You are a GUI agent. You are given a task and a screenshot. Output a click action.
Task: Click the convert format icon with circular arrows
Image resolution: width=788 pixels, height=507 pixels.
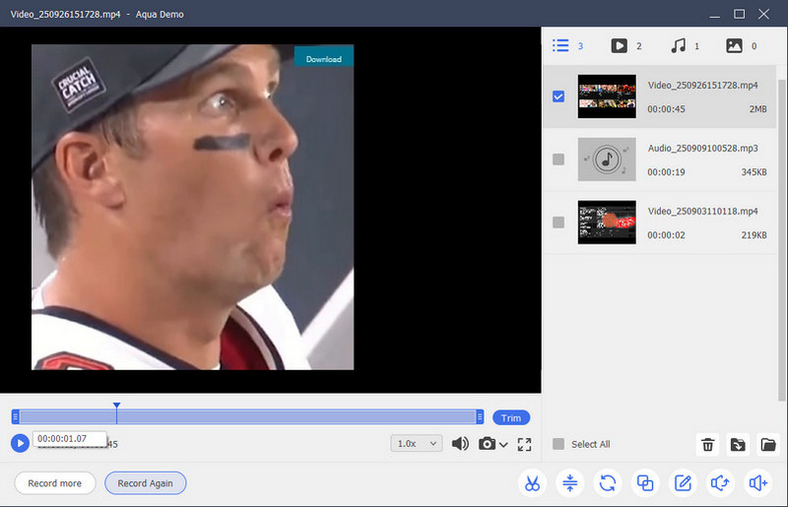[x=608, y=483]
